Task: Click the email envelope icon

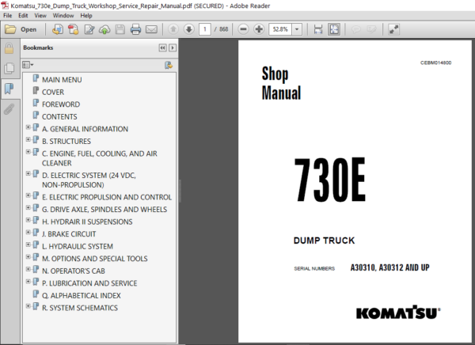Action: [x=151, y=29]
